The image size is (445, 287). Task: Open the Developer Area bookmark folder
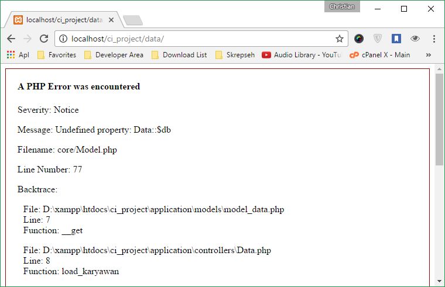(114, 55)
